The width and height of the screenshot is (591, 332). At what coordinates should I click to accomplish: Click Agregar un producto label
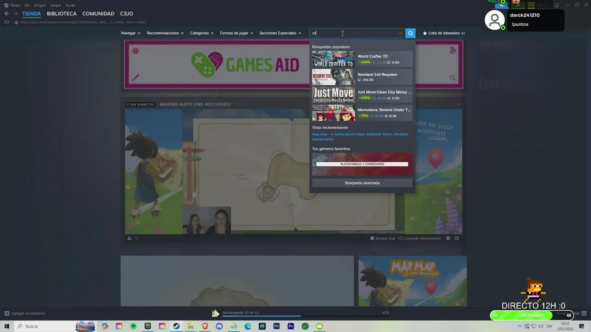point(28,314)
